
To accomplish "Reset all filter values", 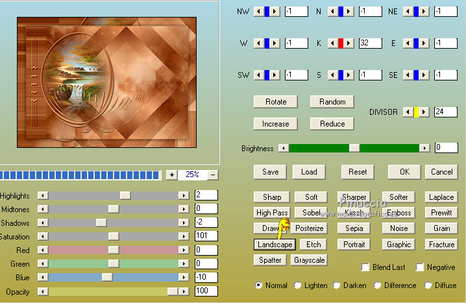I will (x=358, y=172).
